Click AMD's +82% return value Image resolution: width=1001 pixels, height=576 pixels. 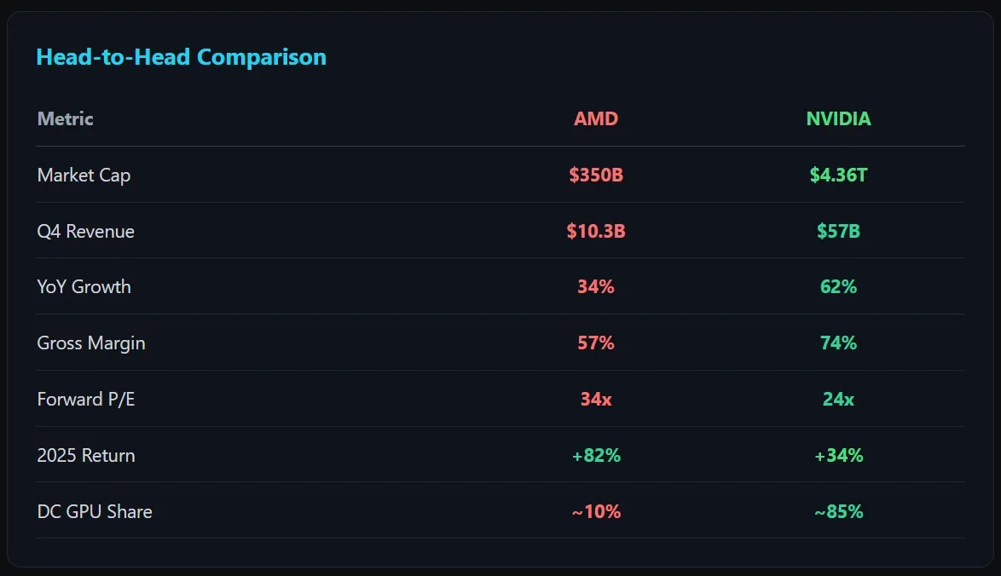(596, 455)
